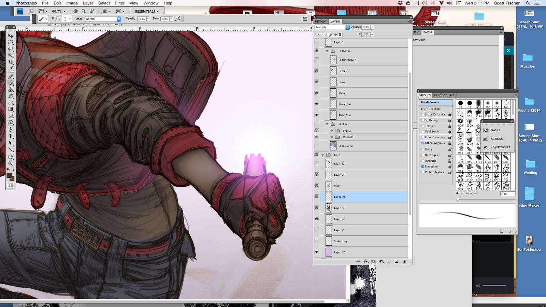Toggle Quick Mask mode
Image resolution: width=546 pixels, height=307 pixels.
pos(11,185)
